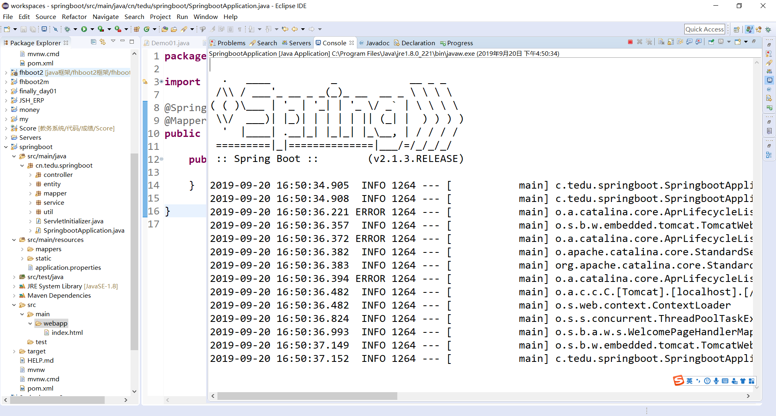The width and height of the screenshot is (776, 416).
Task: Expand the controller package
Action: (x=30, y=175)
